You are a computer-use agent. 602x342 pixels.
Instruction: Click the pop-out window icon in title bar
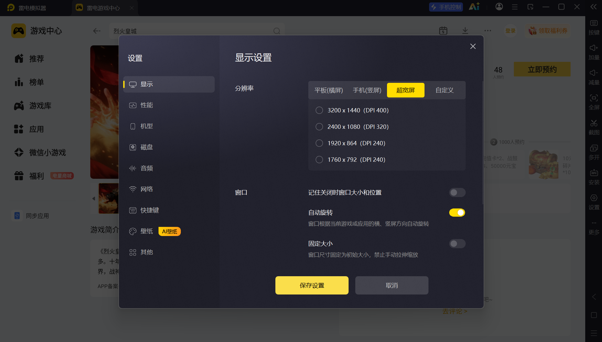(x=530, y=7)
